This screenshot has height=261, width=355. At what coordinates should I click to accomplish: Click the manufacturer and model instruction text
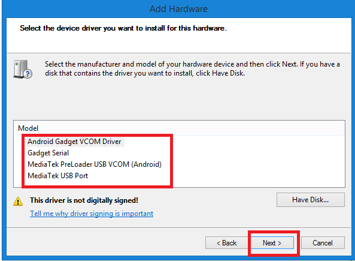192,69
